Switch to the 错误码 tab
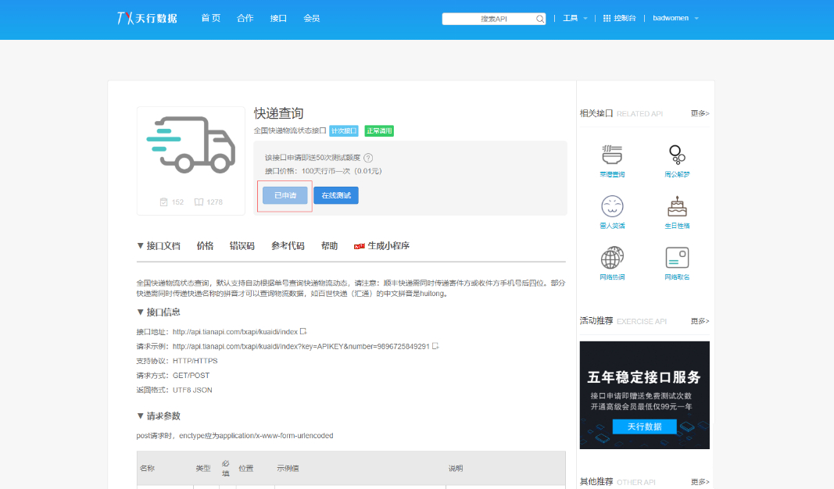 242,245
